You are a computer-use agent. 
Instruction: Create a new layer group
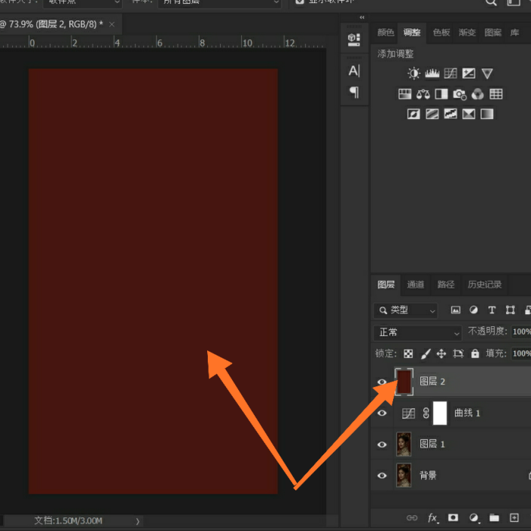494,517
